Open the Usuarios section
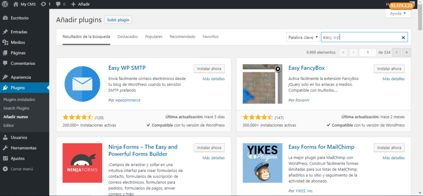423x196 pixels. (19, 138)
